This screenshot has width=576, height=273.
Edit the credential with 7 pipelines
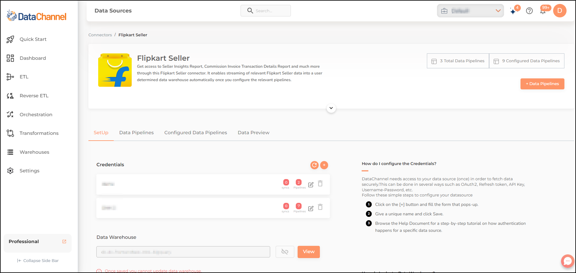click(x=311, y=208)
